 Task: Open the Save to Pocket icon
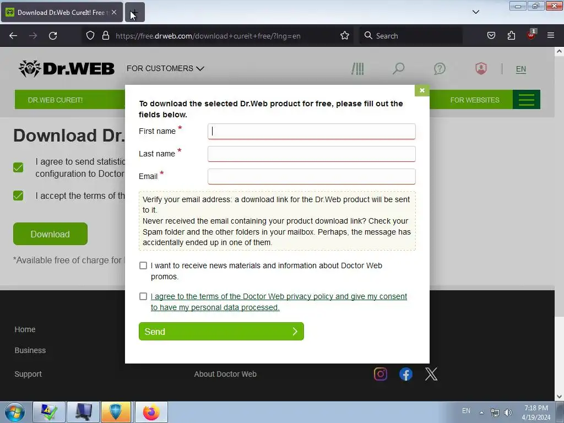click(x=491, y=35)
